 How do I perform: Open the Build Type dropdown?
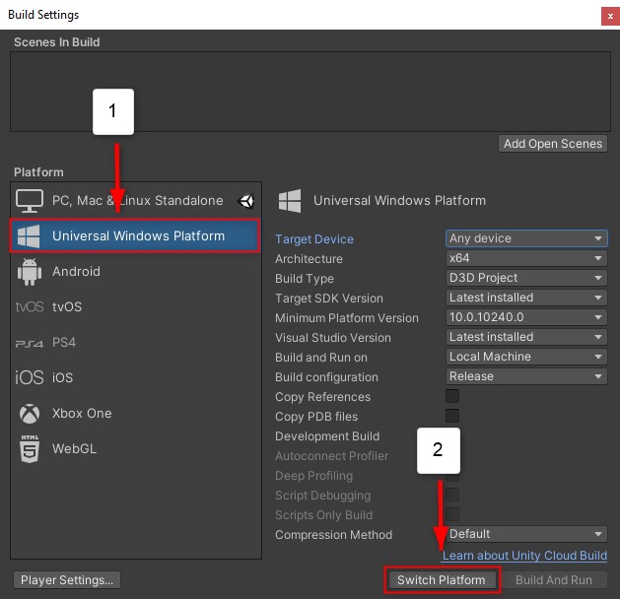click(x=526, y=278)
